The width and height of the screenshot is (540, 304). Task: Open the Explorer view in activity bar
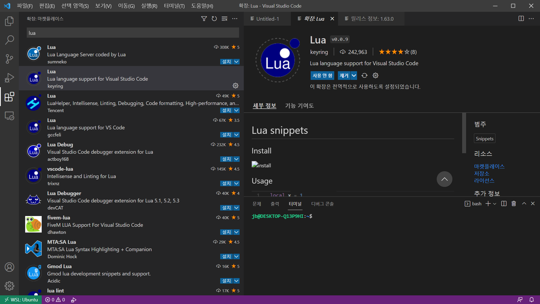click(x=9, y=21)
